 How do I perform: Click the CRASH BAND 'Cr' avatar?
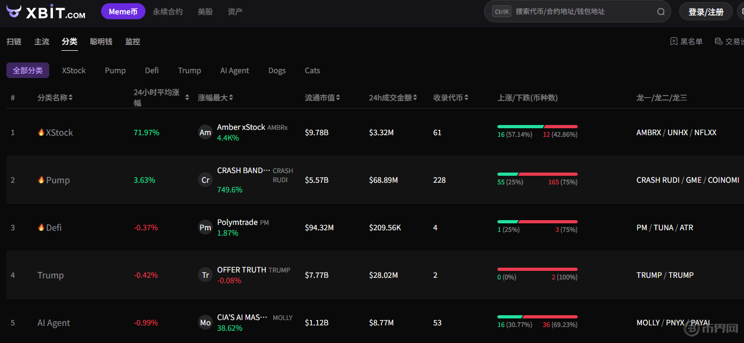pos(205,180)
